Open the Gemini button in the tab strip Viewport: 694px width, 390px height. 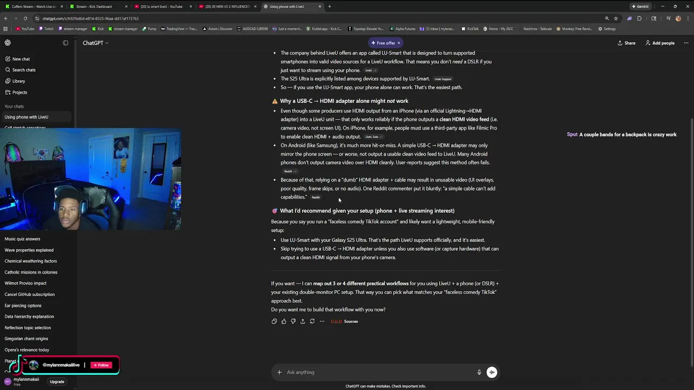coord(640,6)
